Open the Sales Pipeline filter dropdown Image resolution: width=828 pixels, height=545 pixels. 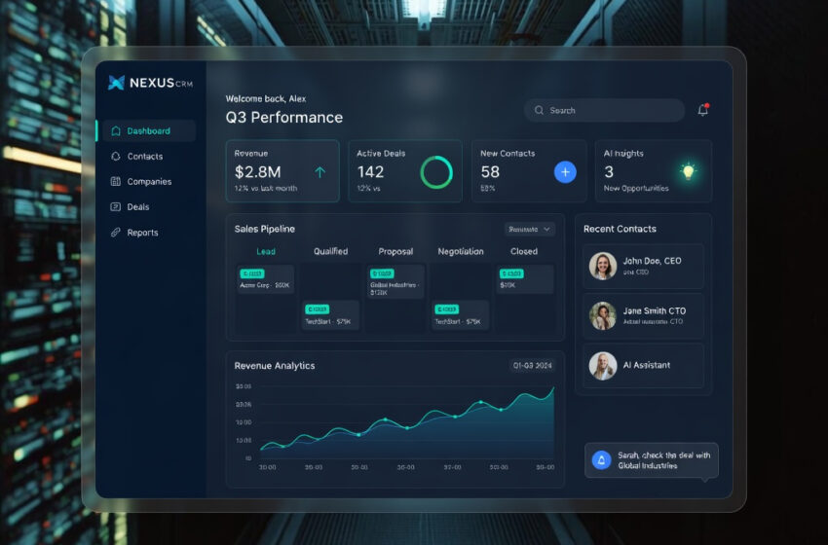[530, 229]
